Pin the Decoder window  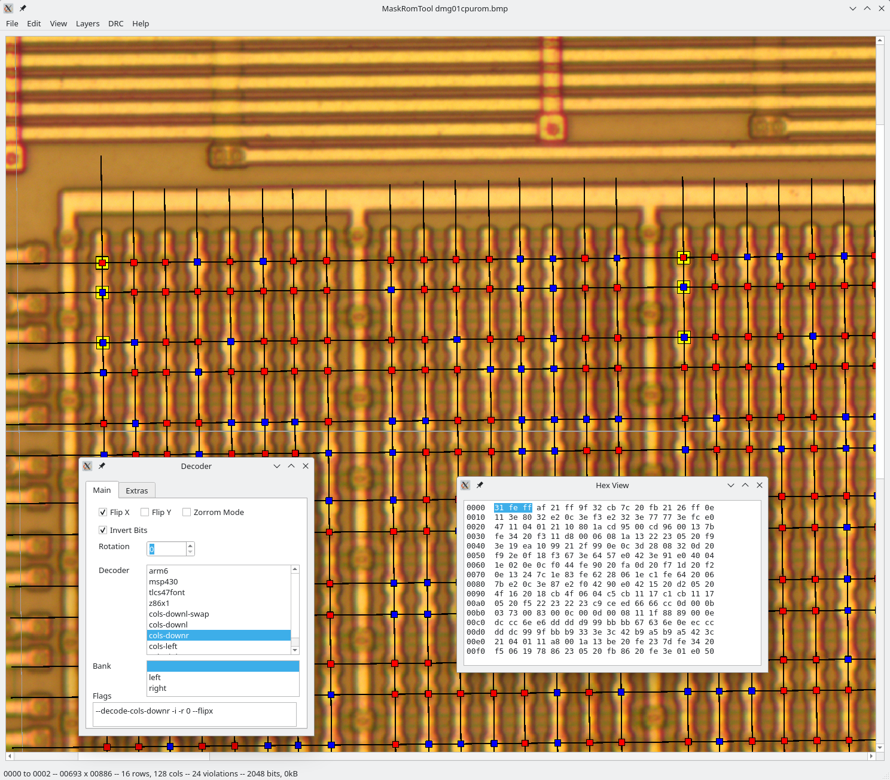click(x=102, y=466)
